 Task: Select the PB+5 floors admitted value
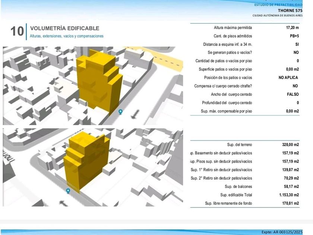point(293,36)
